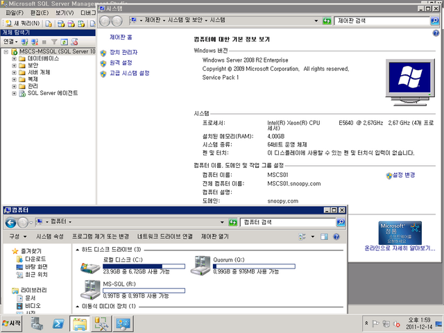444x333 pixels.
Task: Click the Microsoft 정품 software badge
Action: [x=400, y=233]
